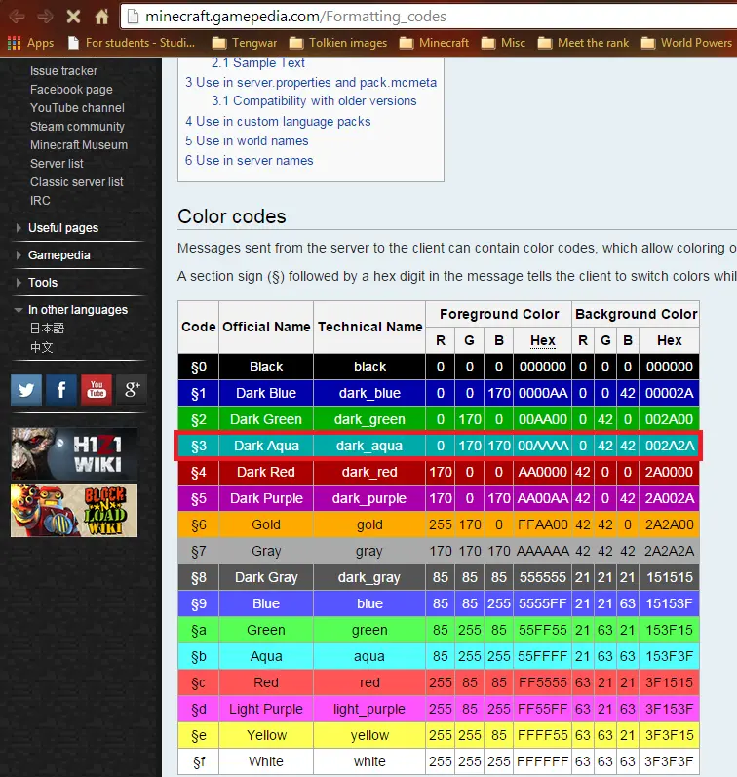Click the White official name cell
The width and height of the screenshot is (737, 777).
(266, 761)
